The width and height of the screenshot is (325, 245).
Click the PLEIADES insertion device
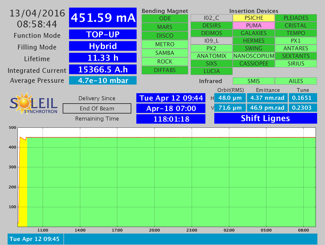[296, 18]
